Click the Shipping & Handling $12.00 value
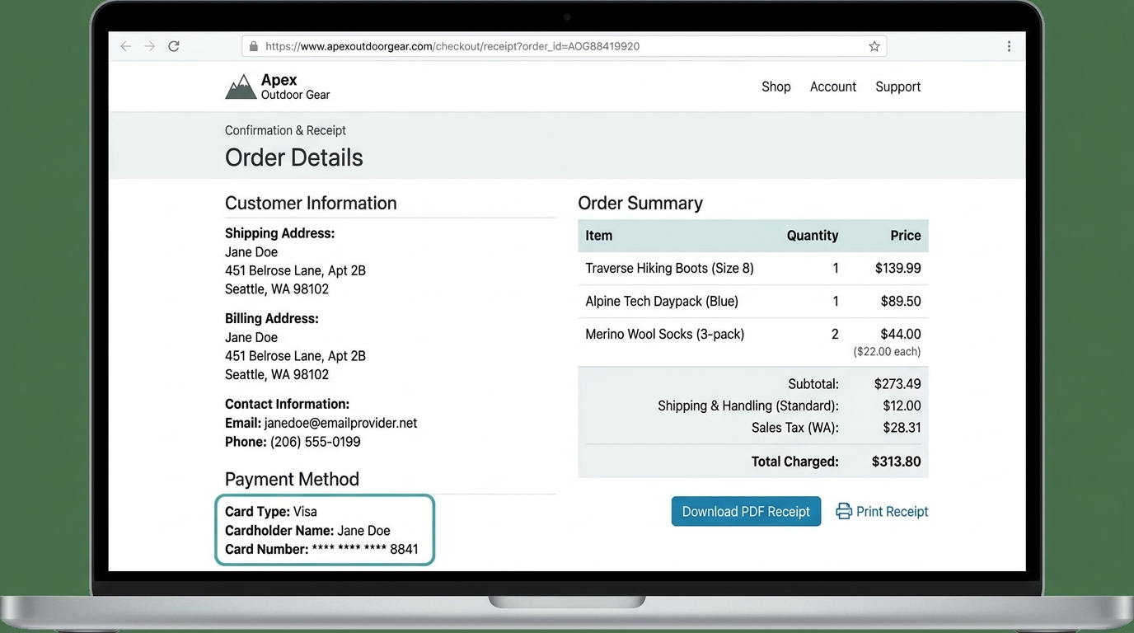1134x633 pixels. coord(902,406)
